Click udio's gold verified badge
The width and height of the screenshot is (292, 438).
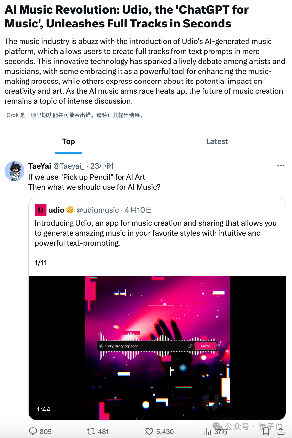(70, 210)
